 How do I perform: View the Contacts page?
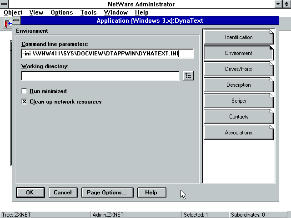pos(238,117)
